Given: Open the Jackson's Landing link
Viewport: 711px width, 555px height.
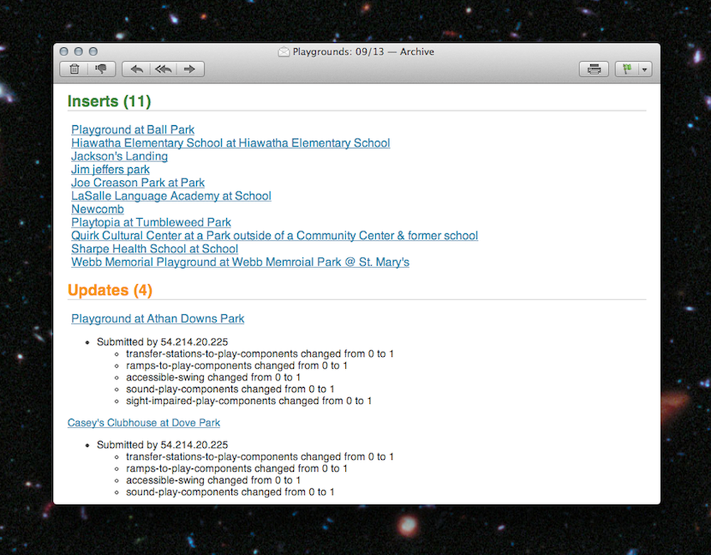Looking at the screenshot, I should 119,156.
